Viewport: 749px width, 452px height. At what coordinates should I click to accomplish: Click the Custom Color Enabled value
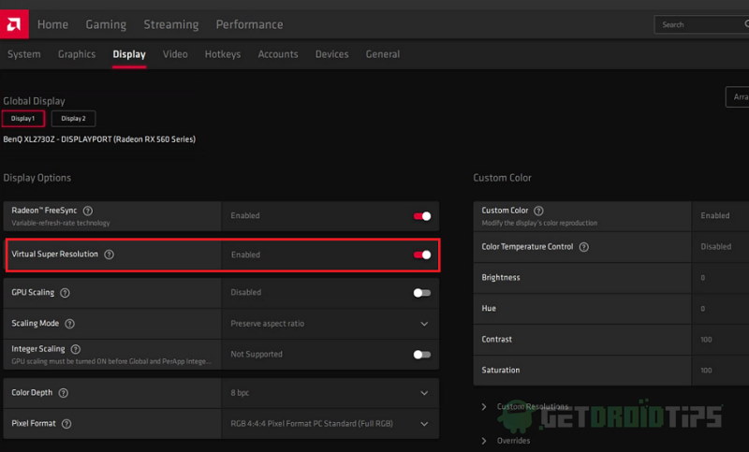tap(715, 216)
